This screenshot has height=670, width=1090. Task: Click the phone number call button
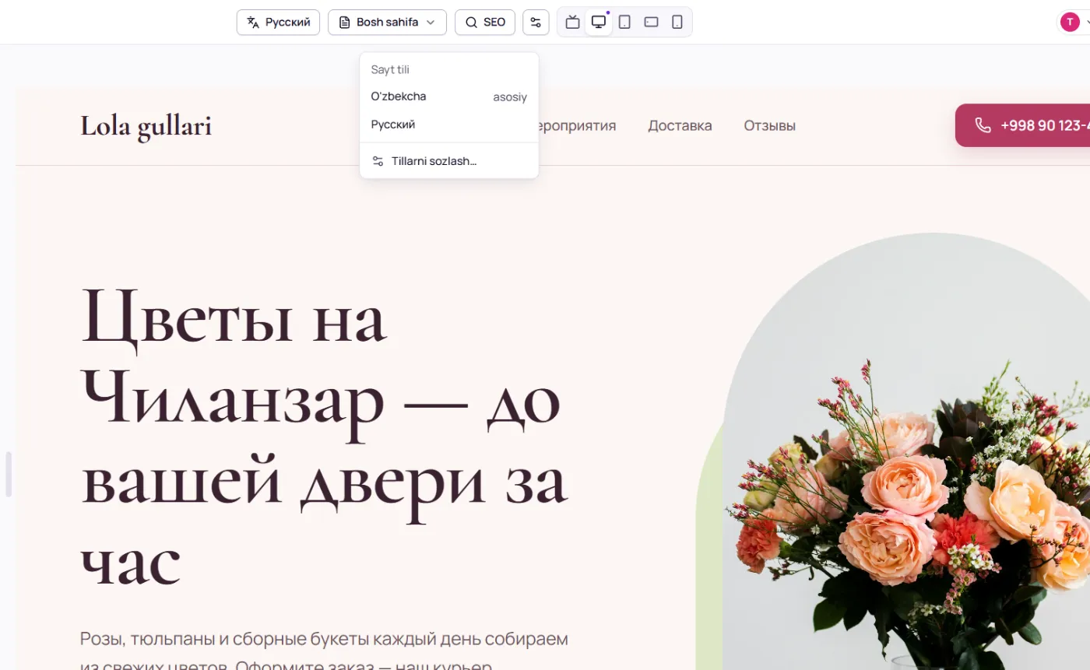coord(1022,125)
